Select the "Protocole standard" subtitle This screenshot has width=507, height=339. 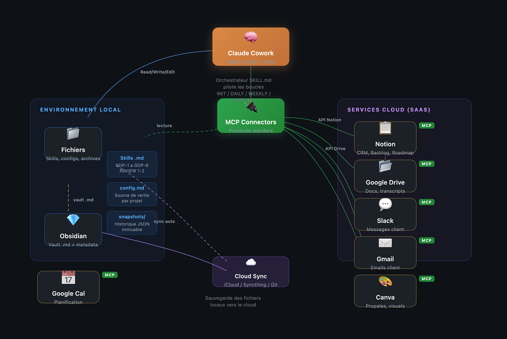251,131
